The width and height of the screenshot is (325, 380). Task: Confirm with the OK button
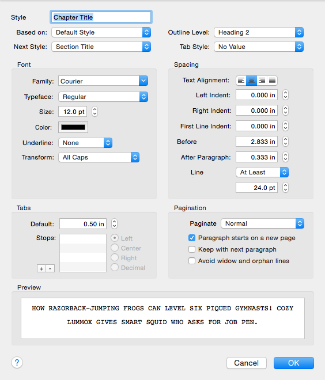[294, 363]
